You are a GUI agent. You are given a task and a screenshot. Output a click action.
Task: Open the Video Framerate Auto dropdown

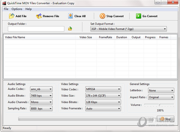tap(103, 109)
